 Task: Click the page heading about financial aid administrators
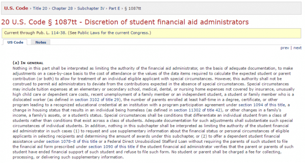[x=125, y=22]
